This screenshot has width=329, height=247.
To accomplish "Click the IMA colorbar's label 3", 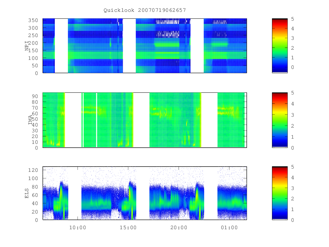I will pyautogui.click(x=293, y=115).
